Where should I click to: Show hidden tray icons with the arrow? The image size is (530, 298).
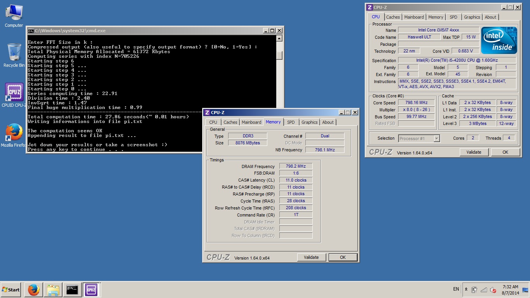(466, 289)
